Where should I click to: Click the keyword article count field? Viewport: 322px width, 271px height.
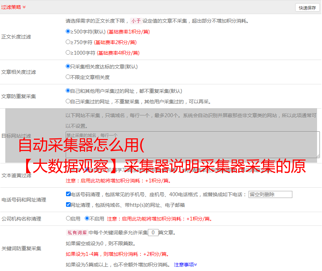point(153,233)
